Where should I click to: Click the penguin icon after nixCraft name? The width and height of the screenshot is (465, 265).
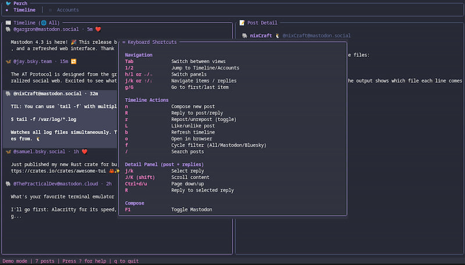pos(277,36)
